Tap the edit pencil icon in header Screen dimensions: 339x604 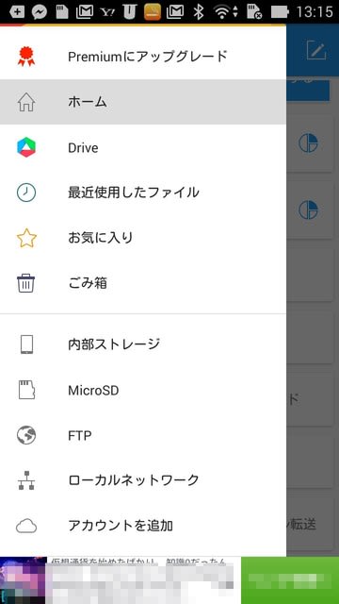pos(316,50)
